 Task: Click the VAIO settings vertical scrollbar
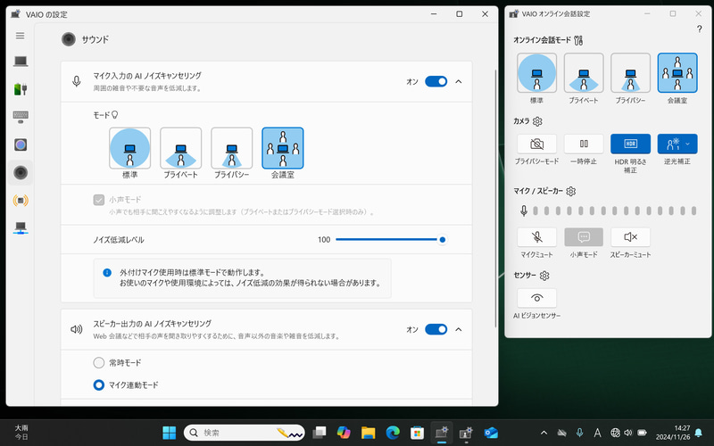coord(495,198)
